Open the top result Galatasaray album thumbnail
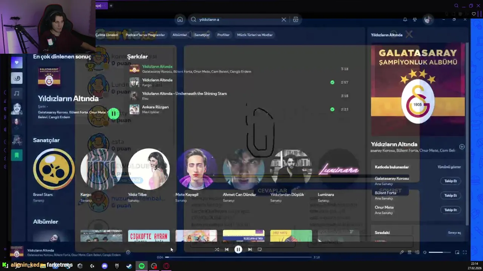Screen dimensions: 483x271 (49, 76)
